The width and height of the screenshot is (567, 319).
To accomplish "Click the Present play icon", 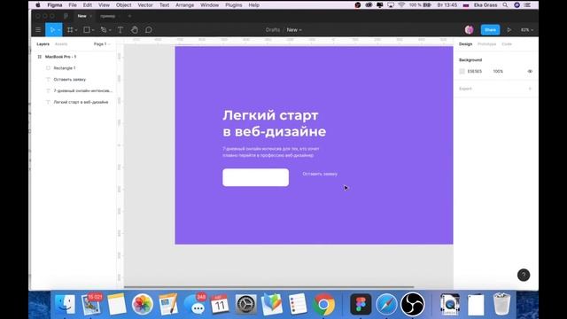I will tap(509, 30).
